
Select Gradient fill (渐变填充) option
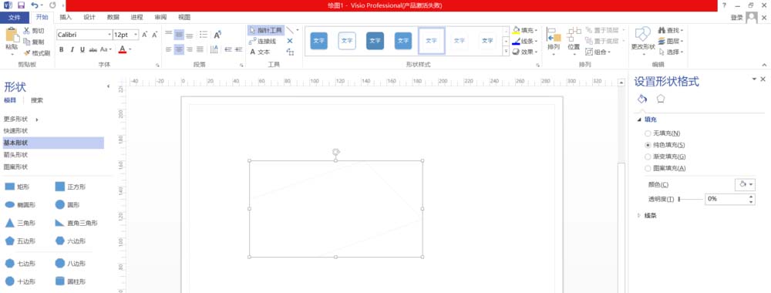(x=648, y=157)
